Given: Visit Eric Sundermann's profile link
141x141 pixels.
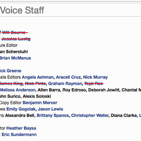Looking at the screenshot, I should coord(19,135).
